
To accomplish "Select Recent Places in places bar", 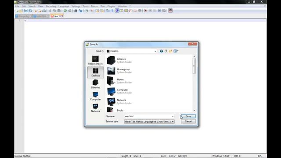I will (x=95, y=61).
